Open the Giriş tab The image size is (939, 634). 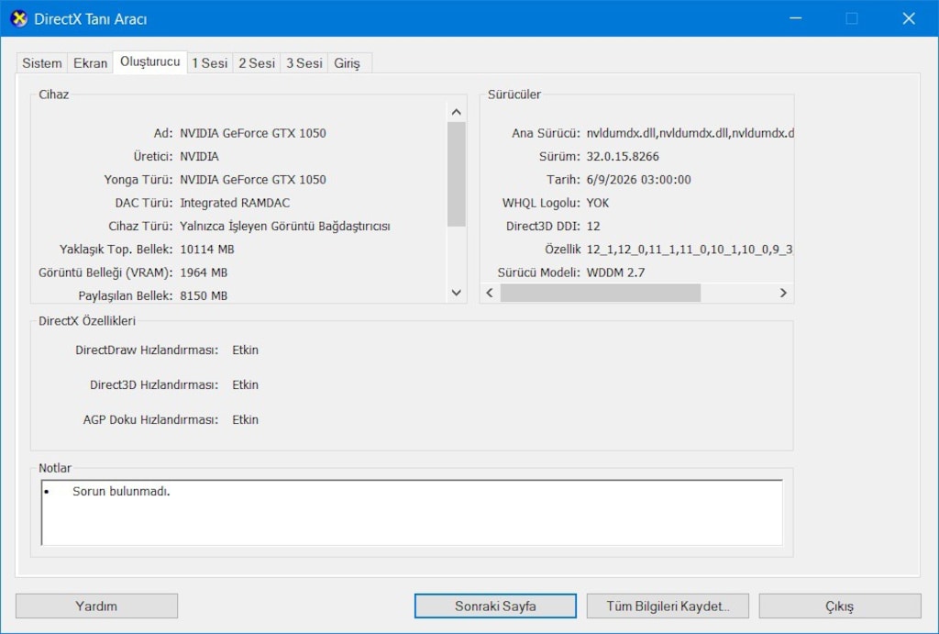click(x=348, y=63)
